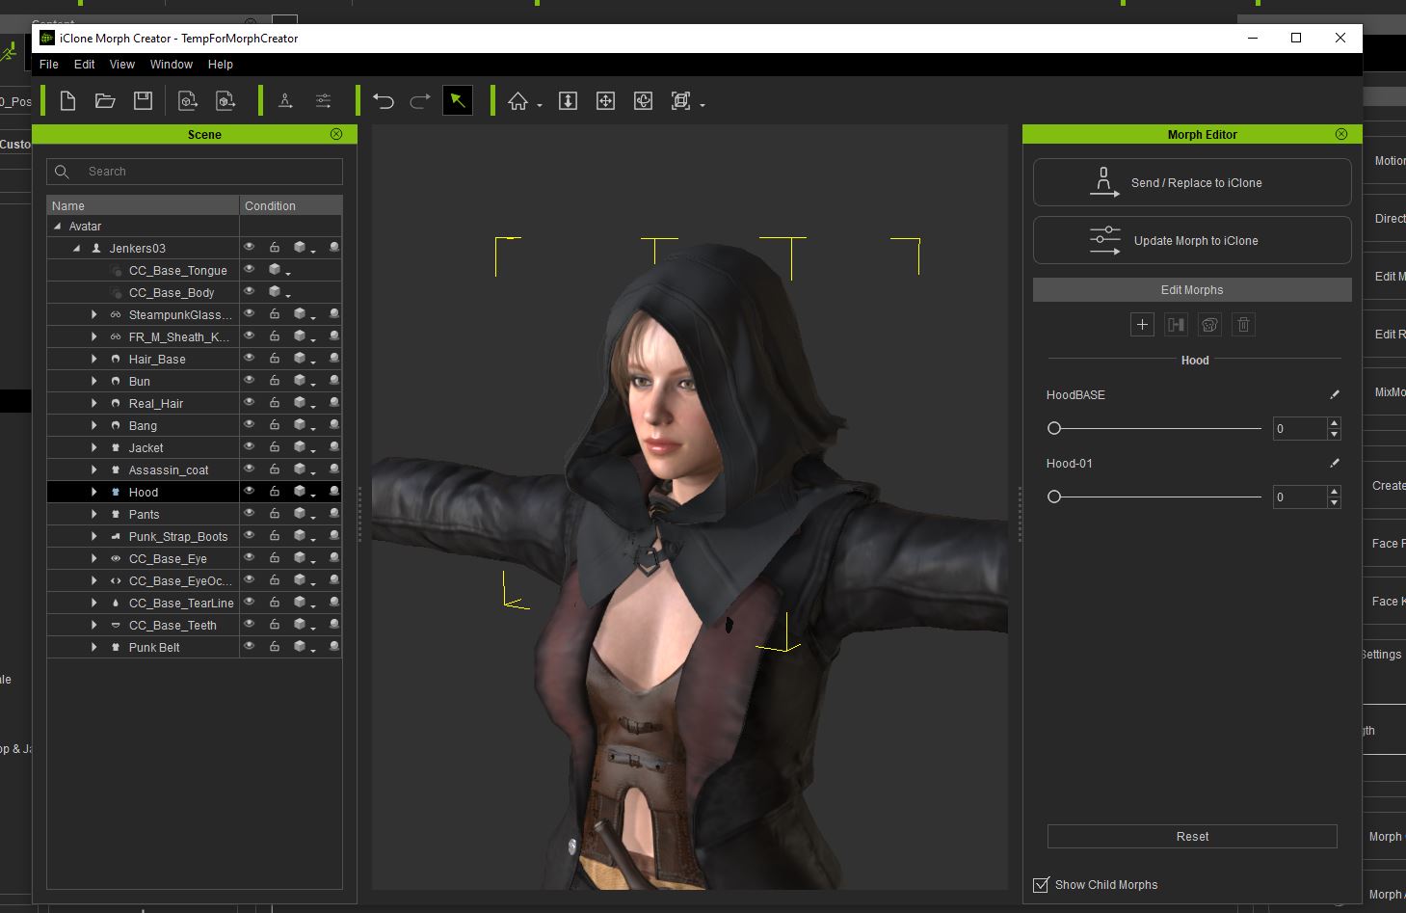Click the Name column header
The image size is (1406, 913).
coord(143,205)
